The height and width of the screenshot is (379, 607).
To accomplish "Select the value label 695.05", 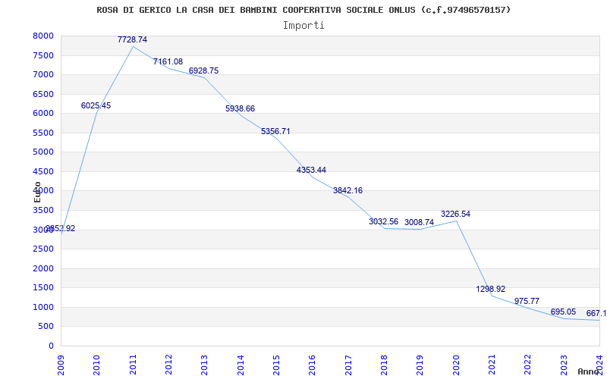I will coord(563,312).
